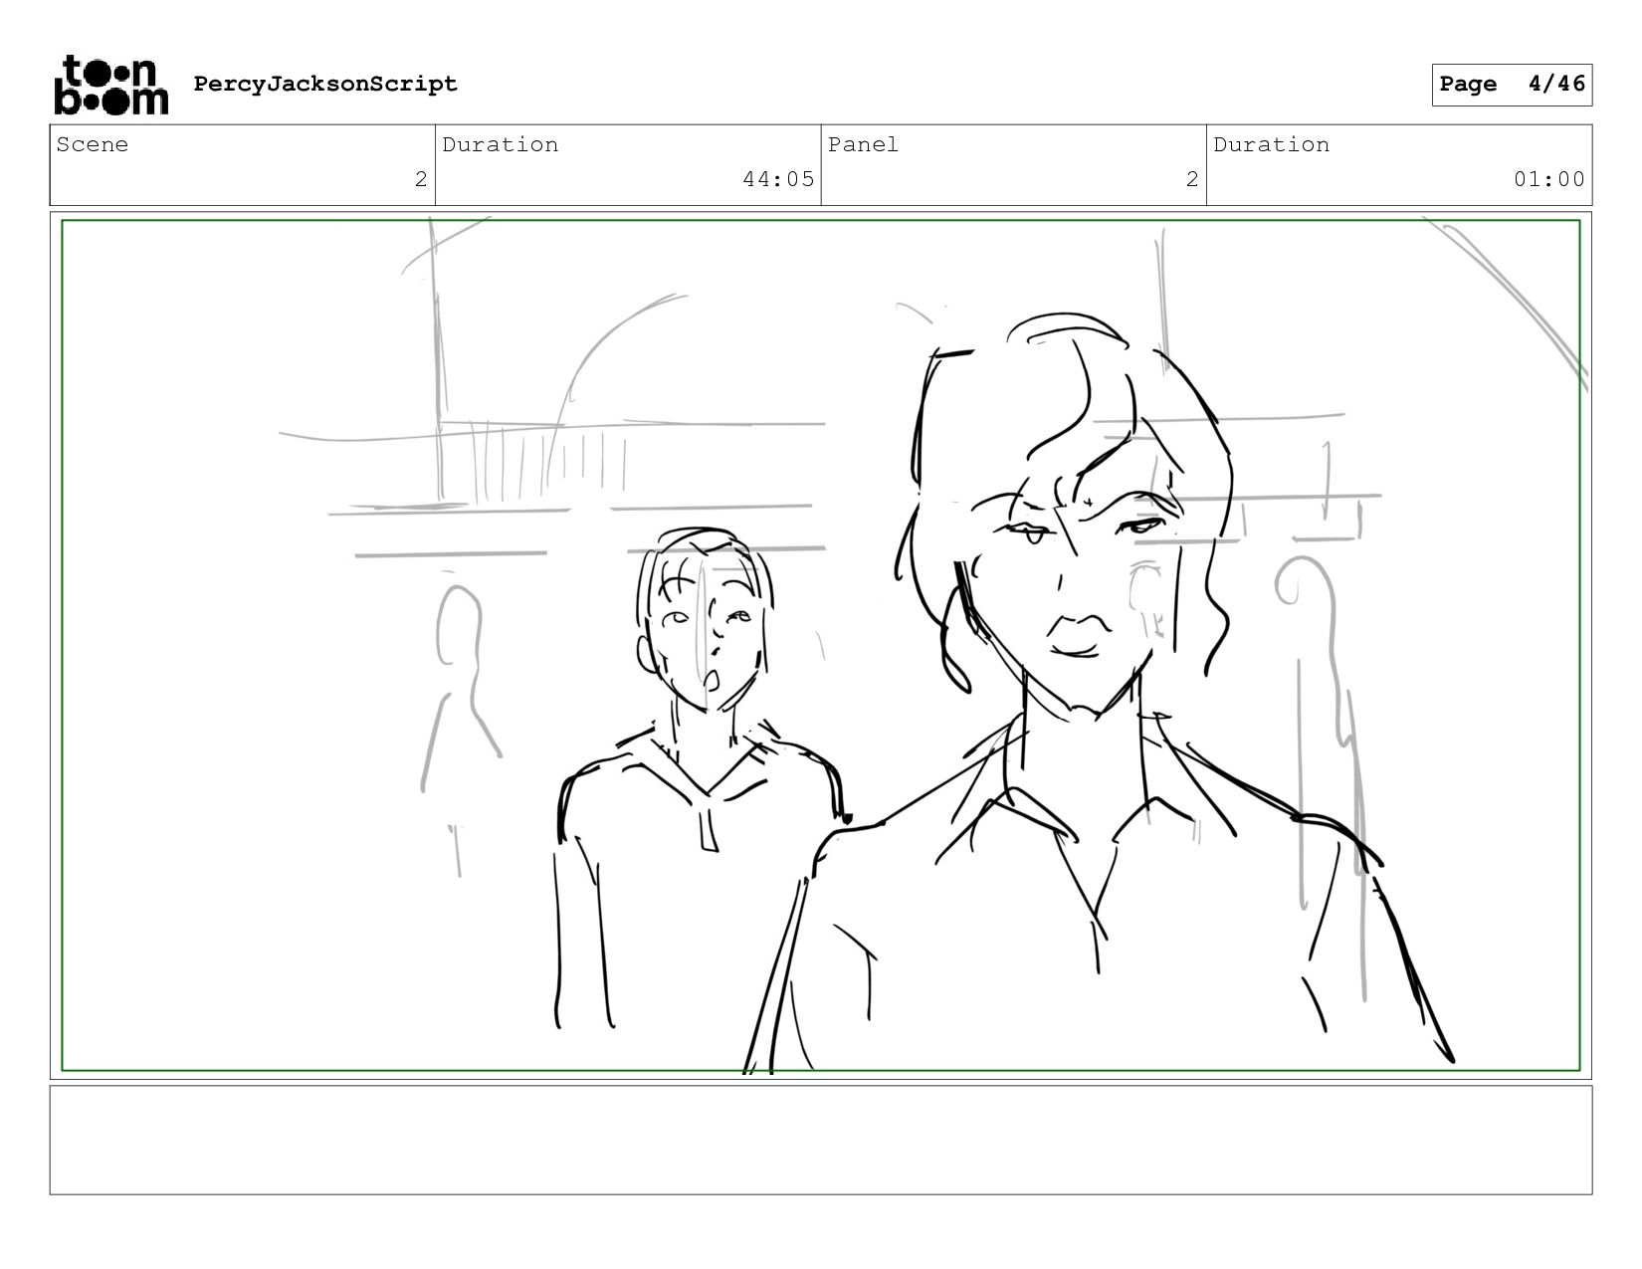Select the panel duration value 01:00

point(1549,179)
